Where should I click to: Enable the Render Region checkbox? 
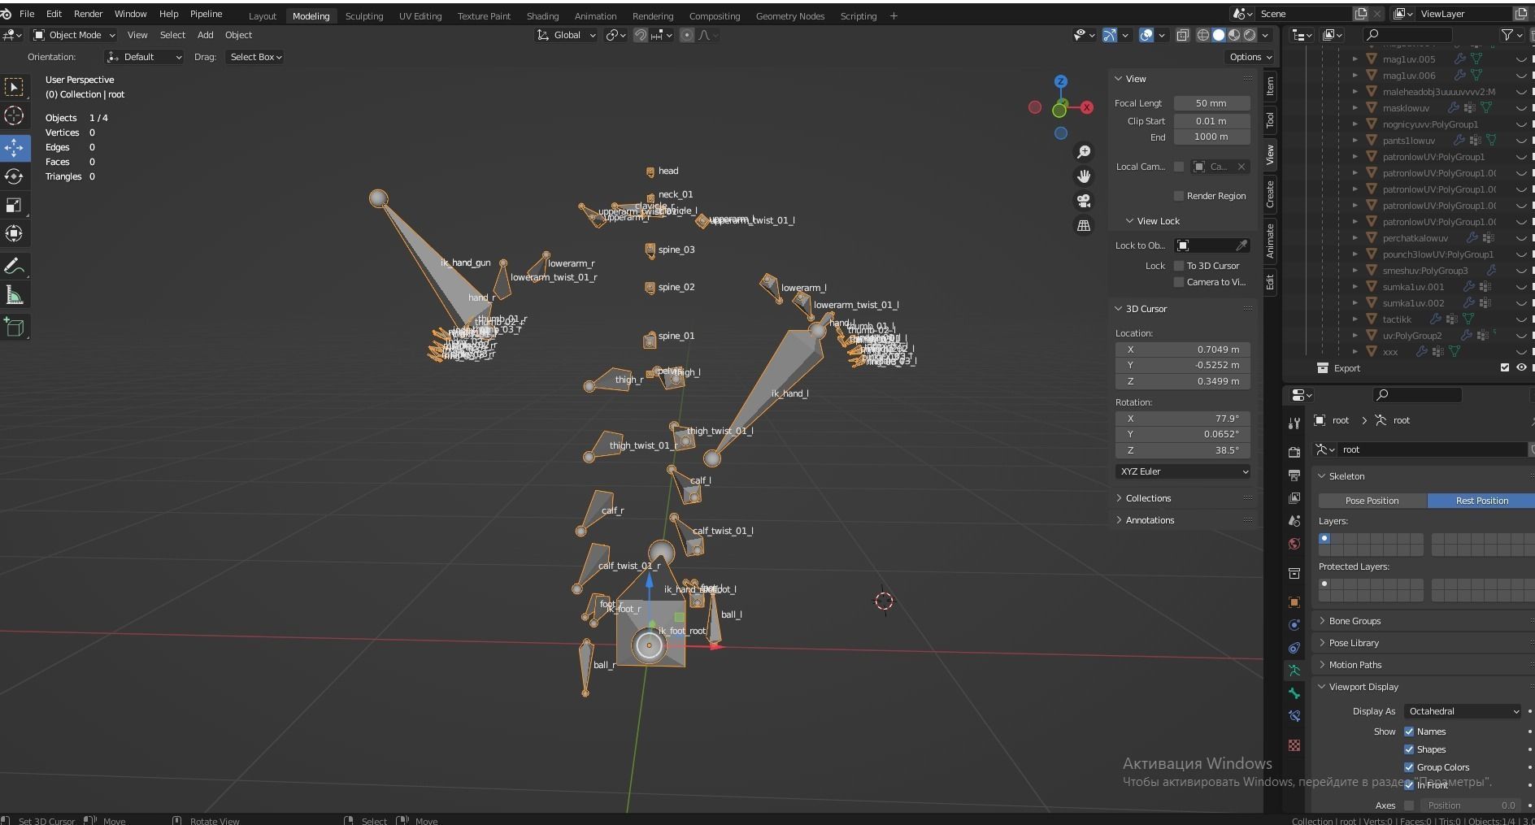[x=1178, y=196]
